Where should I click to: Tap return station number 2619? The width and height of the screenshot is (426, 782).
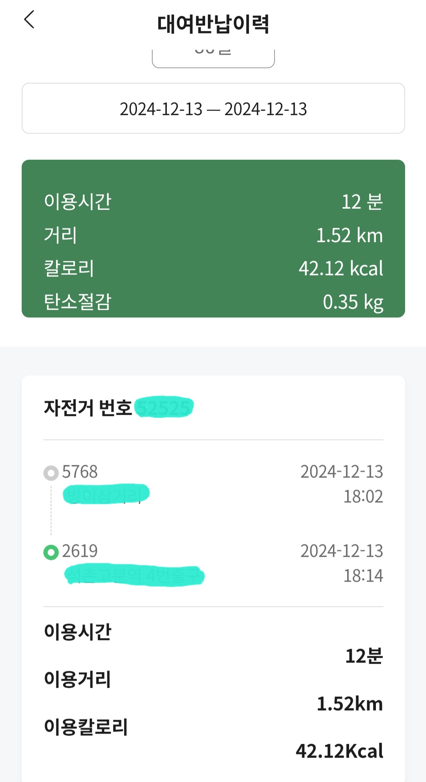pyautogui.click(x=80, y=551)
